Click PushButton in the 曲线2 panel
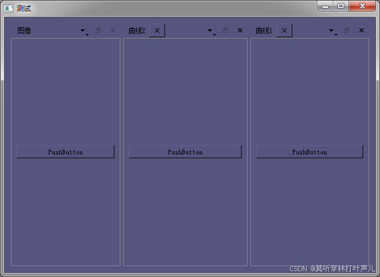This screenshot has height=277, width=380. 185,152
